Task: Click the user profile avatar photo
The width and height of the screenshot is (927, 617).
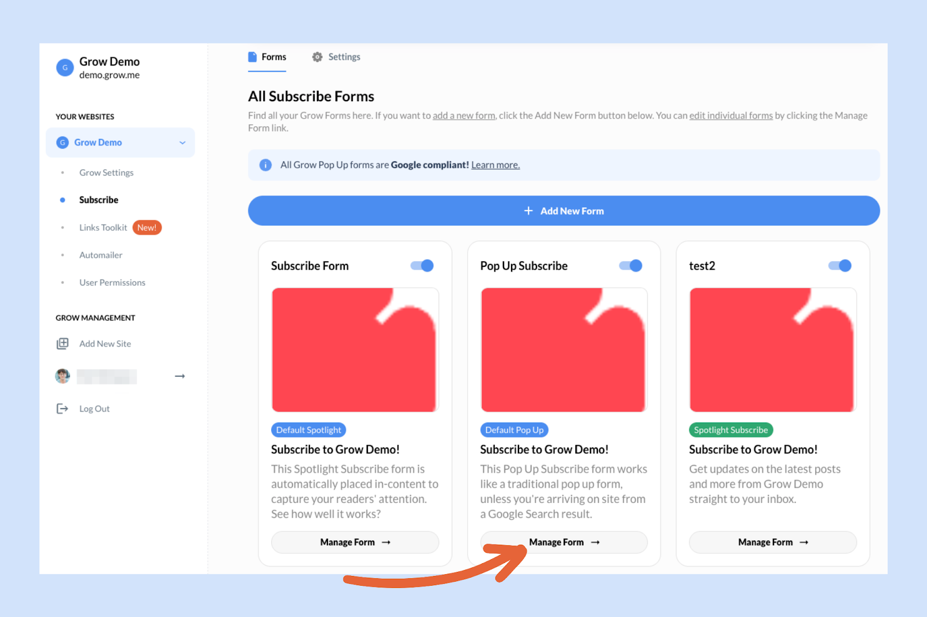Action: click(x=63, y=376)
